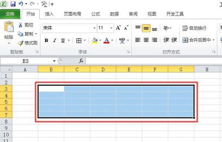Viewport: 222px width, 142px height.
Task: Open the File (文件) tab
Action: pos(10,14)
